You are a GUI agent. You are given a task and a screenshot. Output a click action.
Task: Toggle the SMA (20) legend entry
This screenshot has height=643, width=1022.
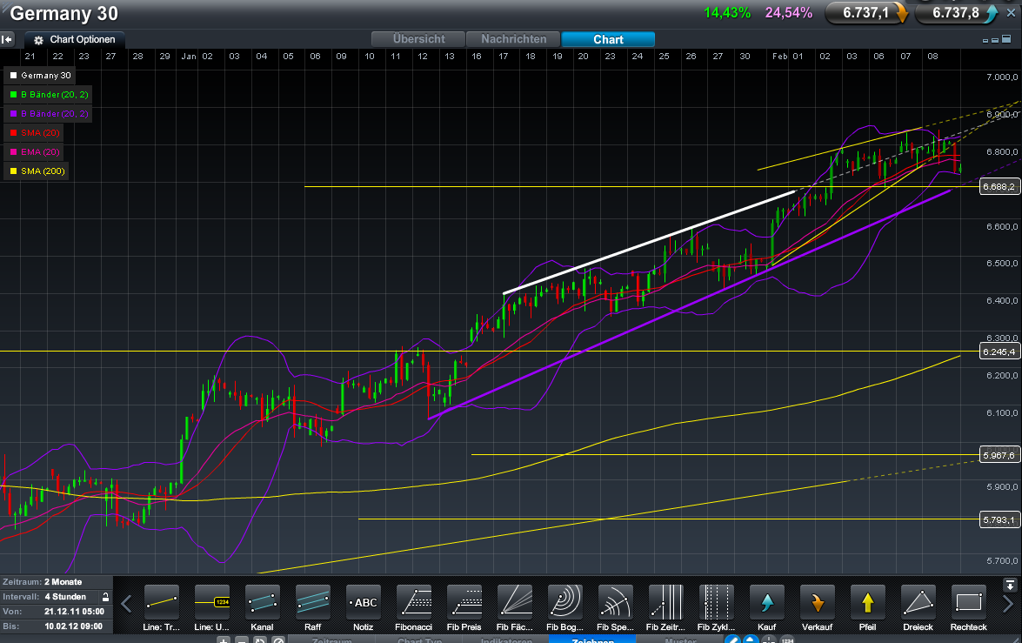pos(34,133)
